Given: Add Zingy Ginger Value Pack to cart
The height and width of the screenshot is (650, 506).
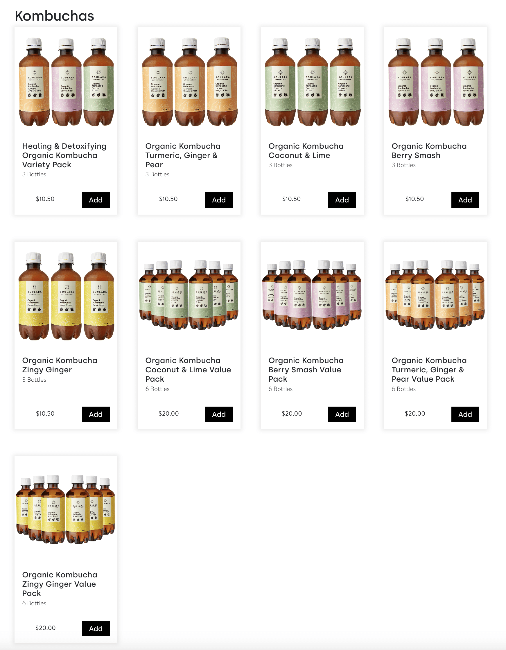Looking at the screenshot, I should click(96, 629).
